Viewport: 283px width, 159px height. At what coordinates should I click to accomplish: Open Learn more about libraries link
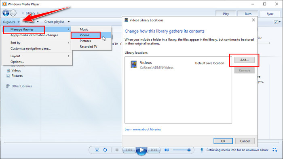pos(143,129)
